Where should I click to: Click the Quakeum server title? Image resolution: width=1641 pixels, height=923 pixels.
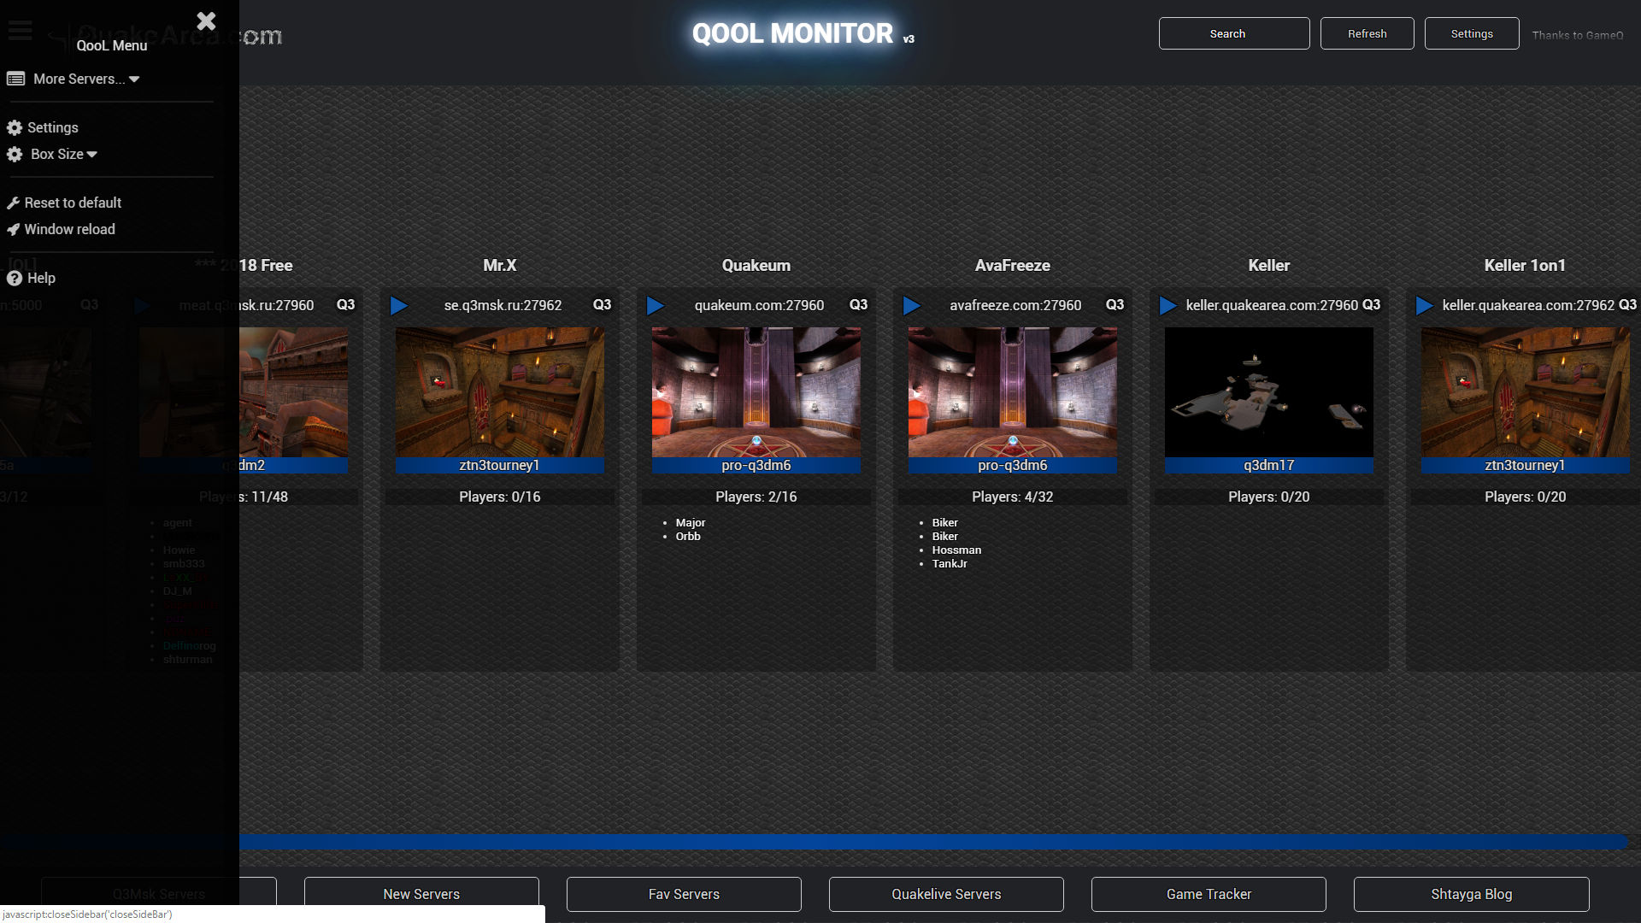[756, 265]
